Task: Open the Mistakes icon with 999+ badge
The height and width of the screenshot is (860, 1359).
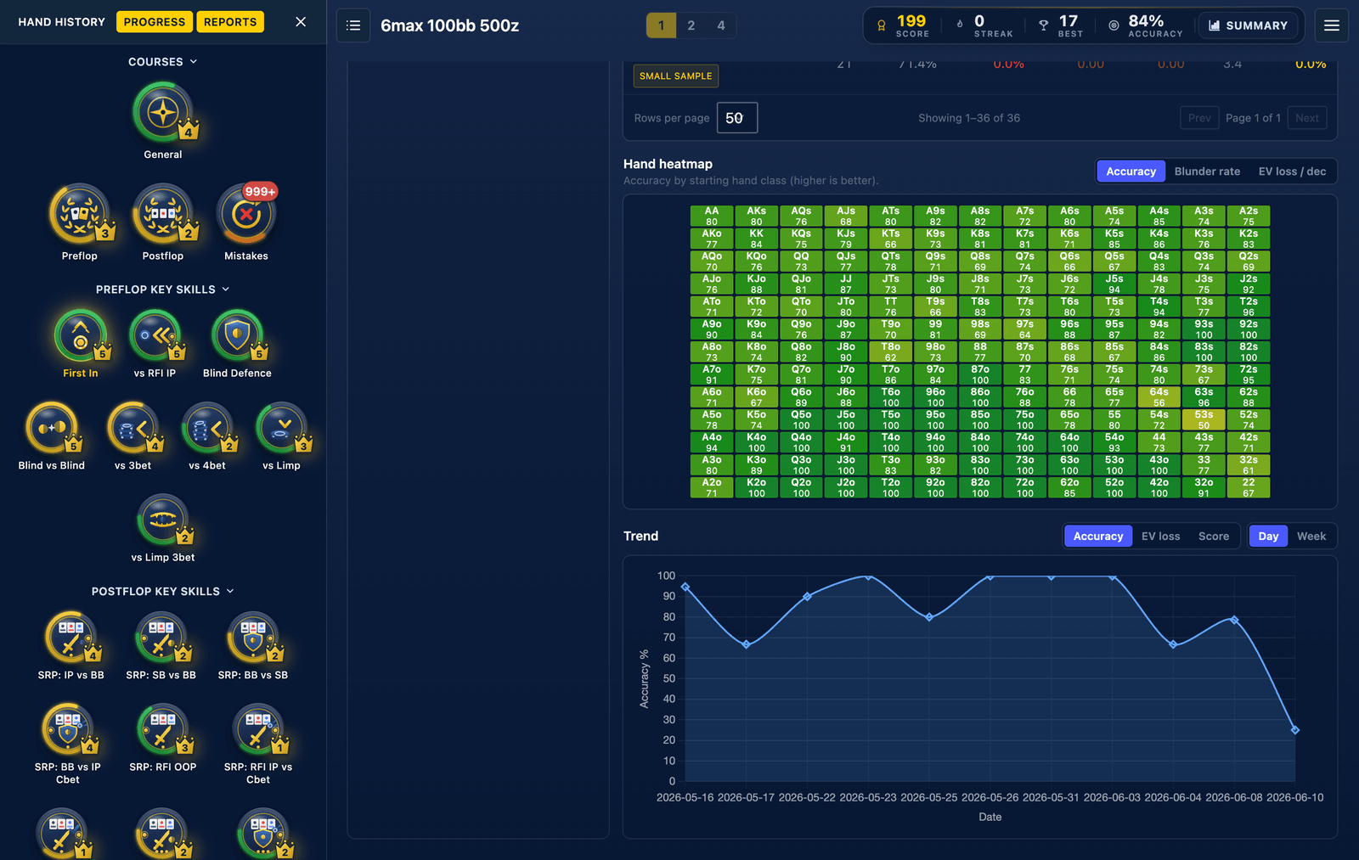Action: click(246, 214)
